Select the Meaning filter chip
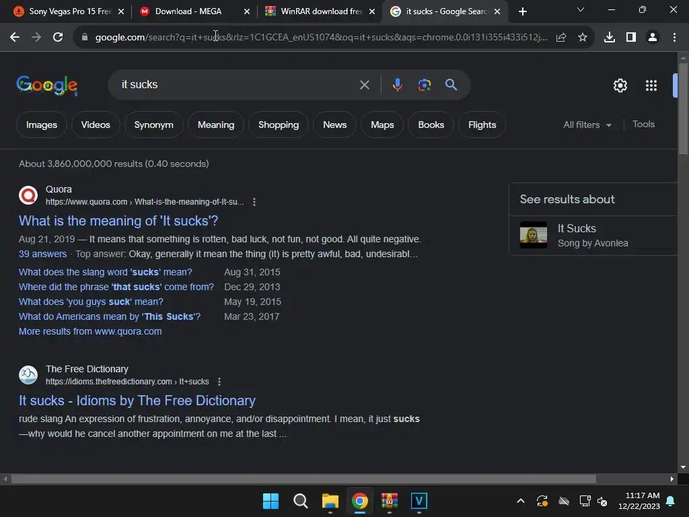 [216, 125]
